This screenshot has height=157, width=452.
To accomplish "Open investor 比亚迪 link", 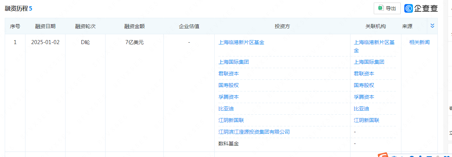I will tap(226, 109).
